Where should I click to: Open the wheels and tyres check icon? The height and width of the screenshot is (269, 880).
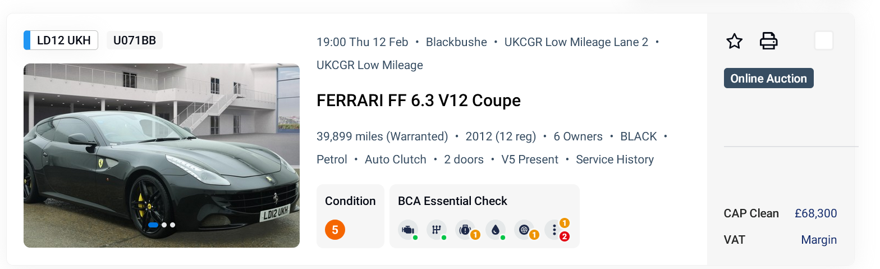coord(524,230)
